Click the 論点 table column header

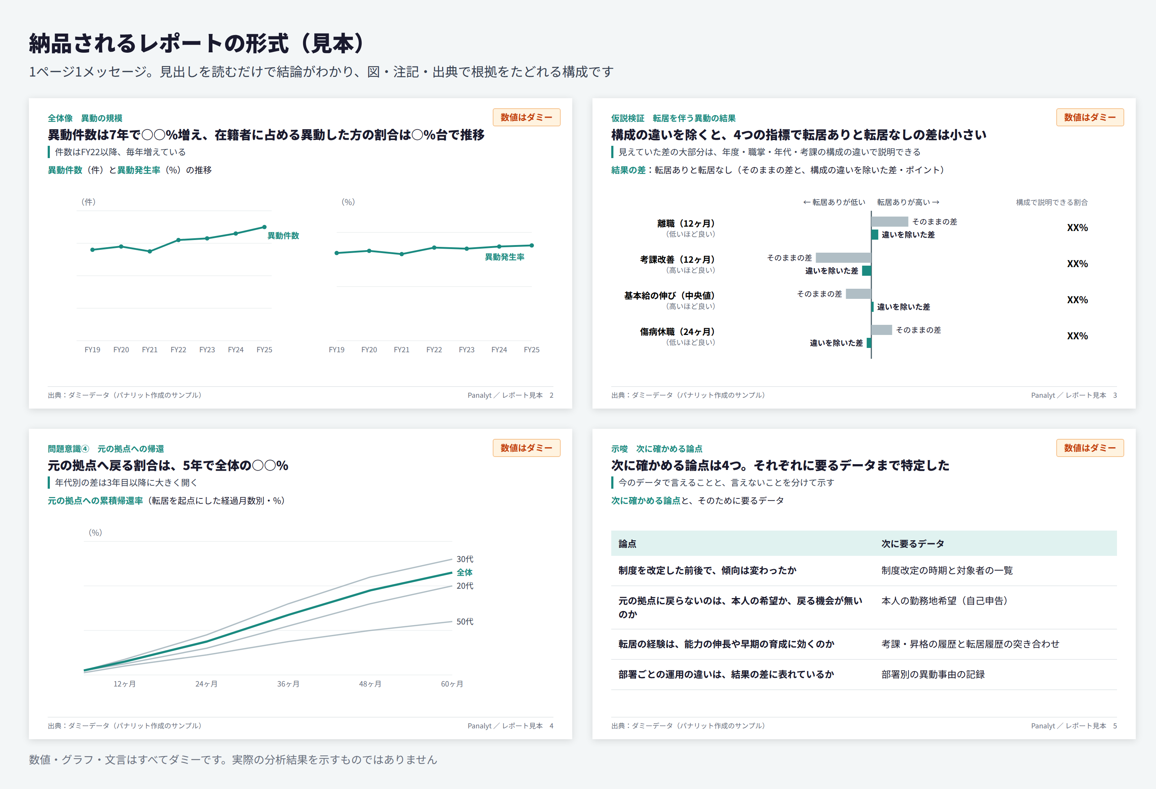point(627,544)
